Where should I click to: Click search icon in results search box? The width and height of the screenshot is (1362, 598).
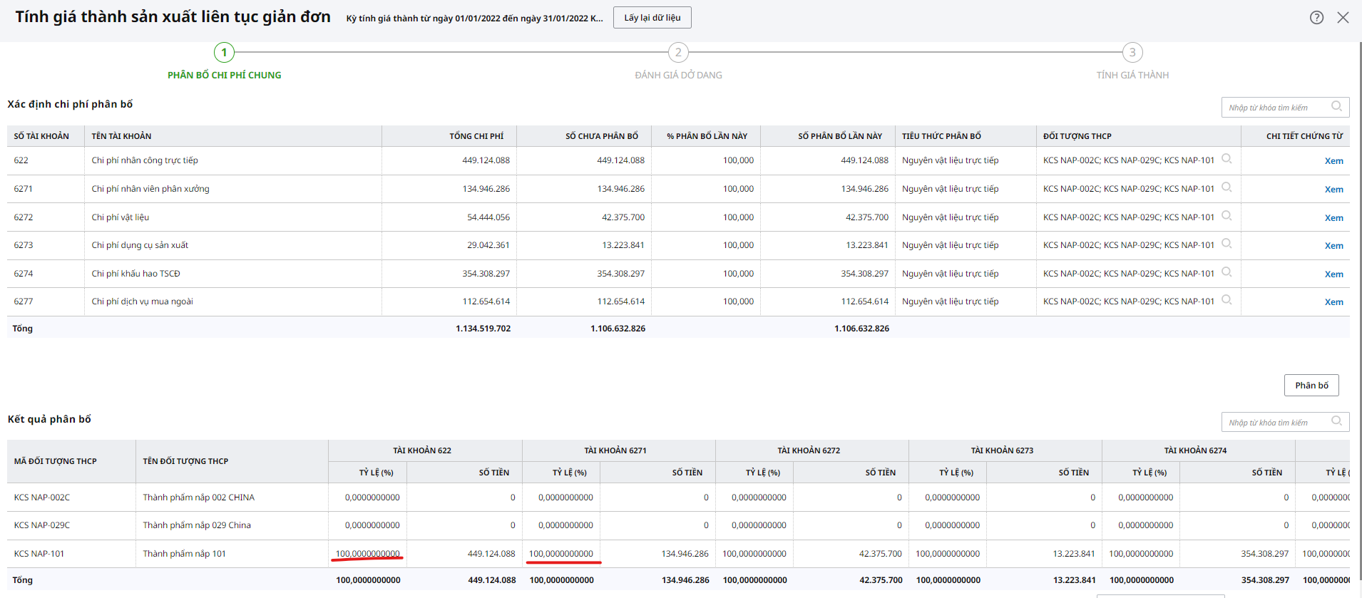click(1336, 422)
